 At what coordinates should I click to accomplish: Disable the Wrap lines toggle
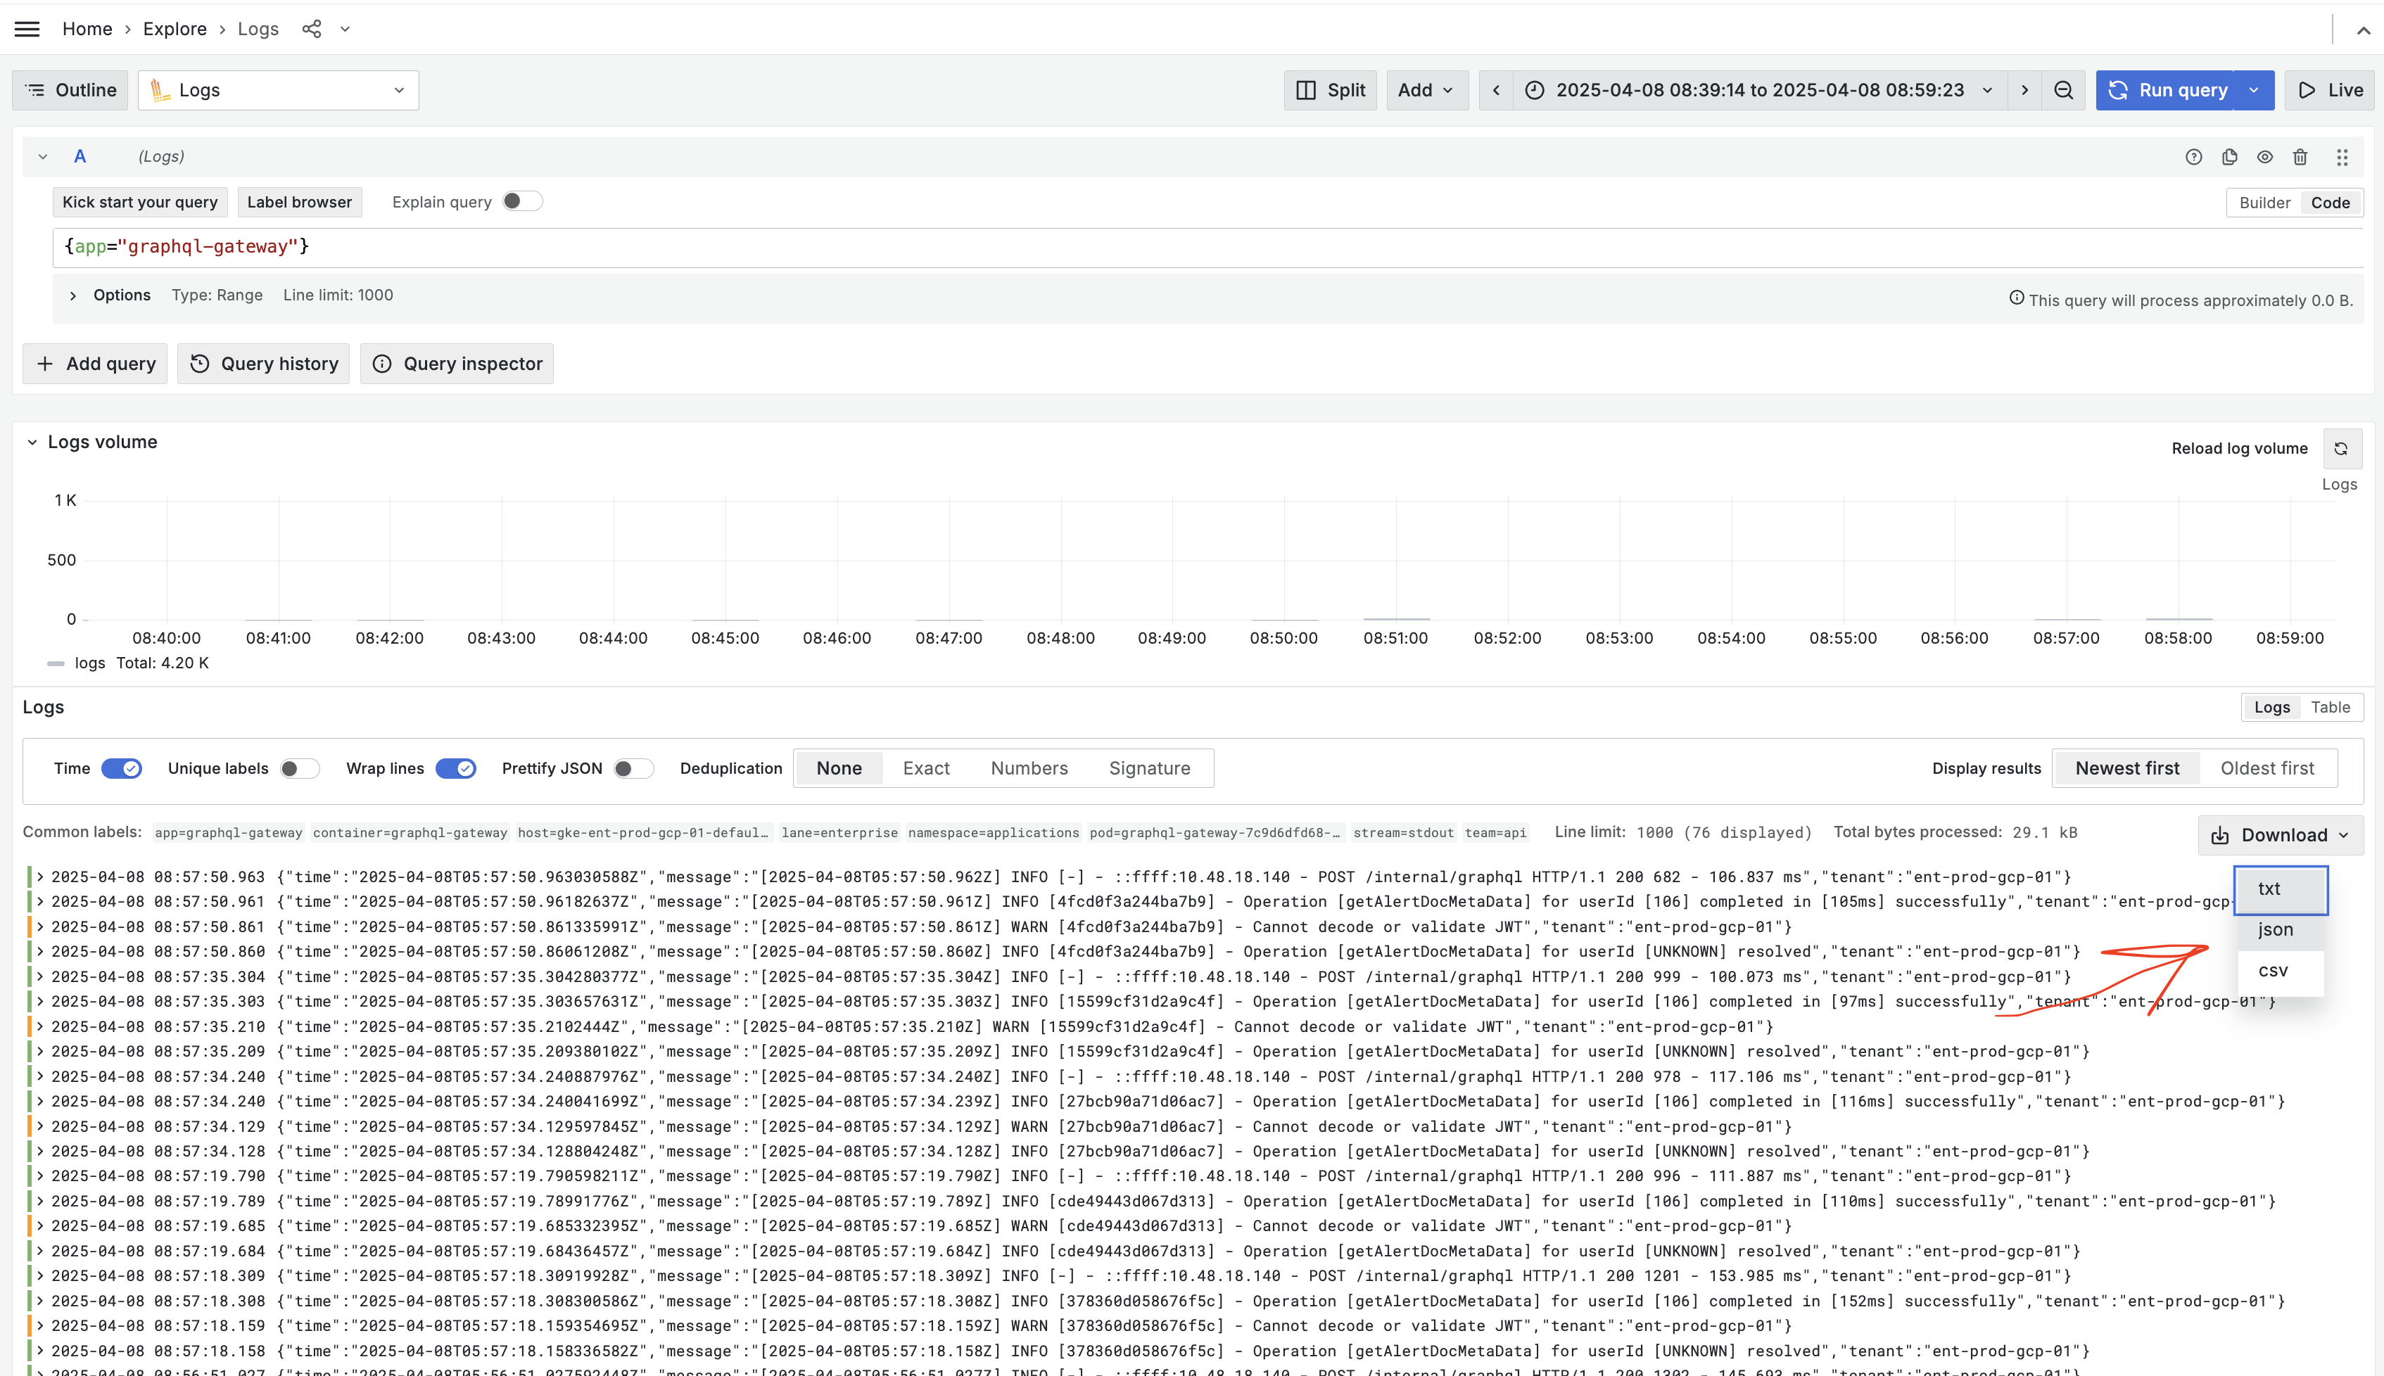456,768
